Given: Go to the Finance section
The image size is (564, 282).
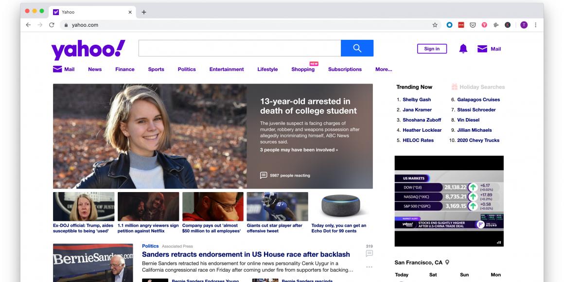Looking at the screenshot, I should [125, 70].
